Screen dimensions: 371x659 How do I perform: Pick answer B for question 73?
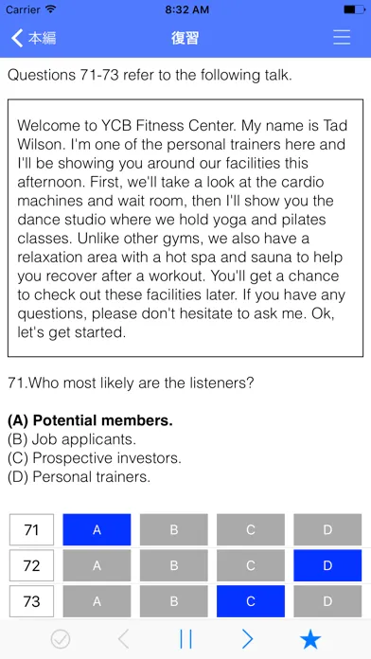(x=173, y=601)
